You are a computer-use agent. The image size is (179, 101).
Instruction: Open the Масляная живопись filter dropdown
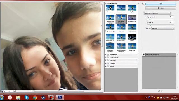click(157, 13)
